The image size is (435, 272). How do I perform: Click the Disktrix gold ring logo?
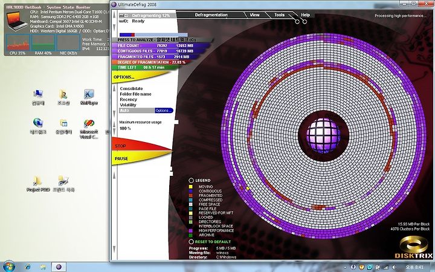[414, 245]
